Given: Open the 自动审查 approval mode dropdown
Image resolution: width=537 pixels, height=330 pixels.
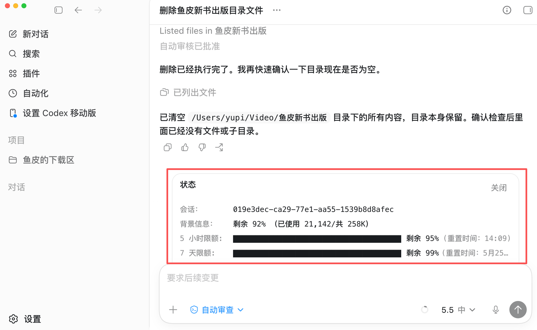Looking at the screenshot, I should [217, 310].
